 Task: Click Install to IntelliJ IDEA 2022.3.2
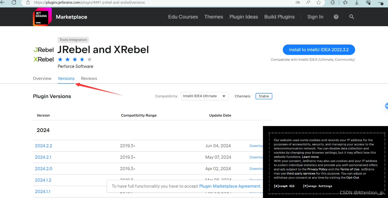[x=318, y=50]
